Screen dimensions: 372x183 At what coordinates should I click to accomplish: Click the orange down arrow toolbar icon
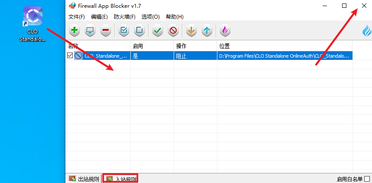tap(191, 31)
